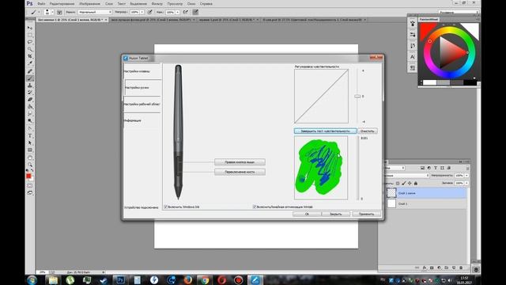Toggle lock transparent pixels in Layers panel
This screenshot has height=285, width=506.
tap(398, 183)
